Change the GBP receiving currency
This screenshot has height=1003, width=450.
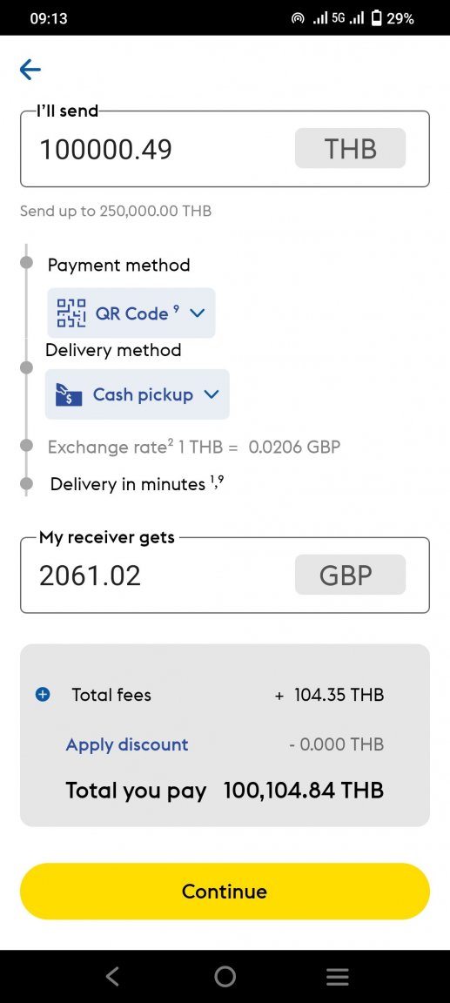[x=350, y=575]
